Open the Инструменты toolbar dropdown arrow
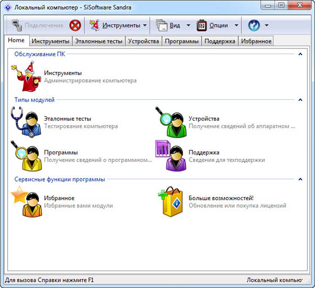 145,25
